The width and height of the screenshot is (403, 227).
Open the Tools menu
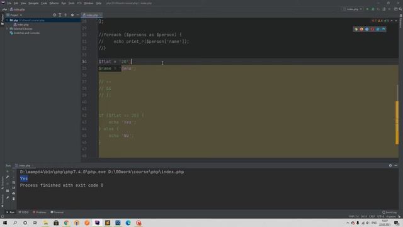coord(71,3)
